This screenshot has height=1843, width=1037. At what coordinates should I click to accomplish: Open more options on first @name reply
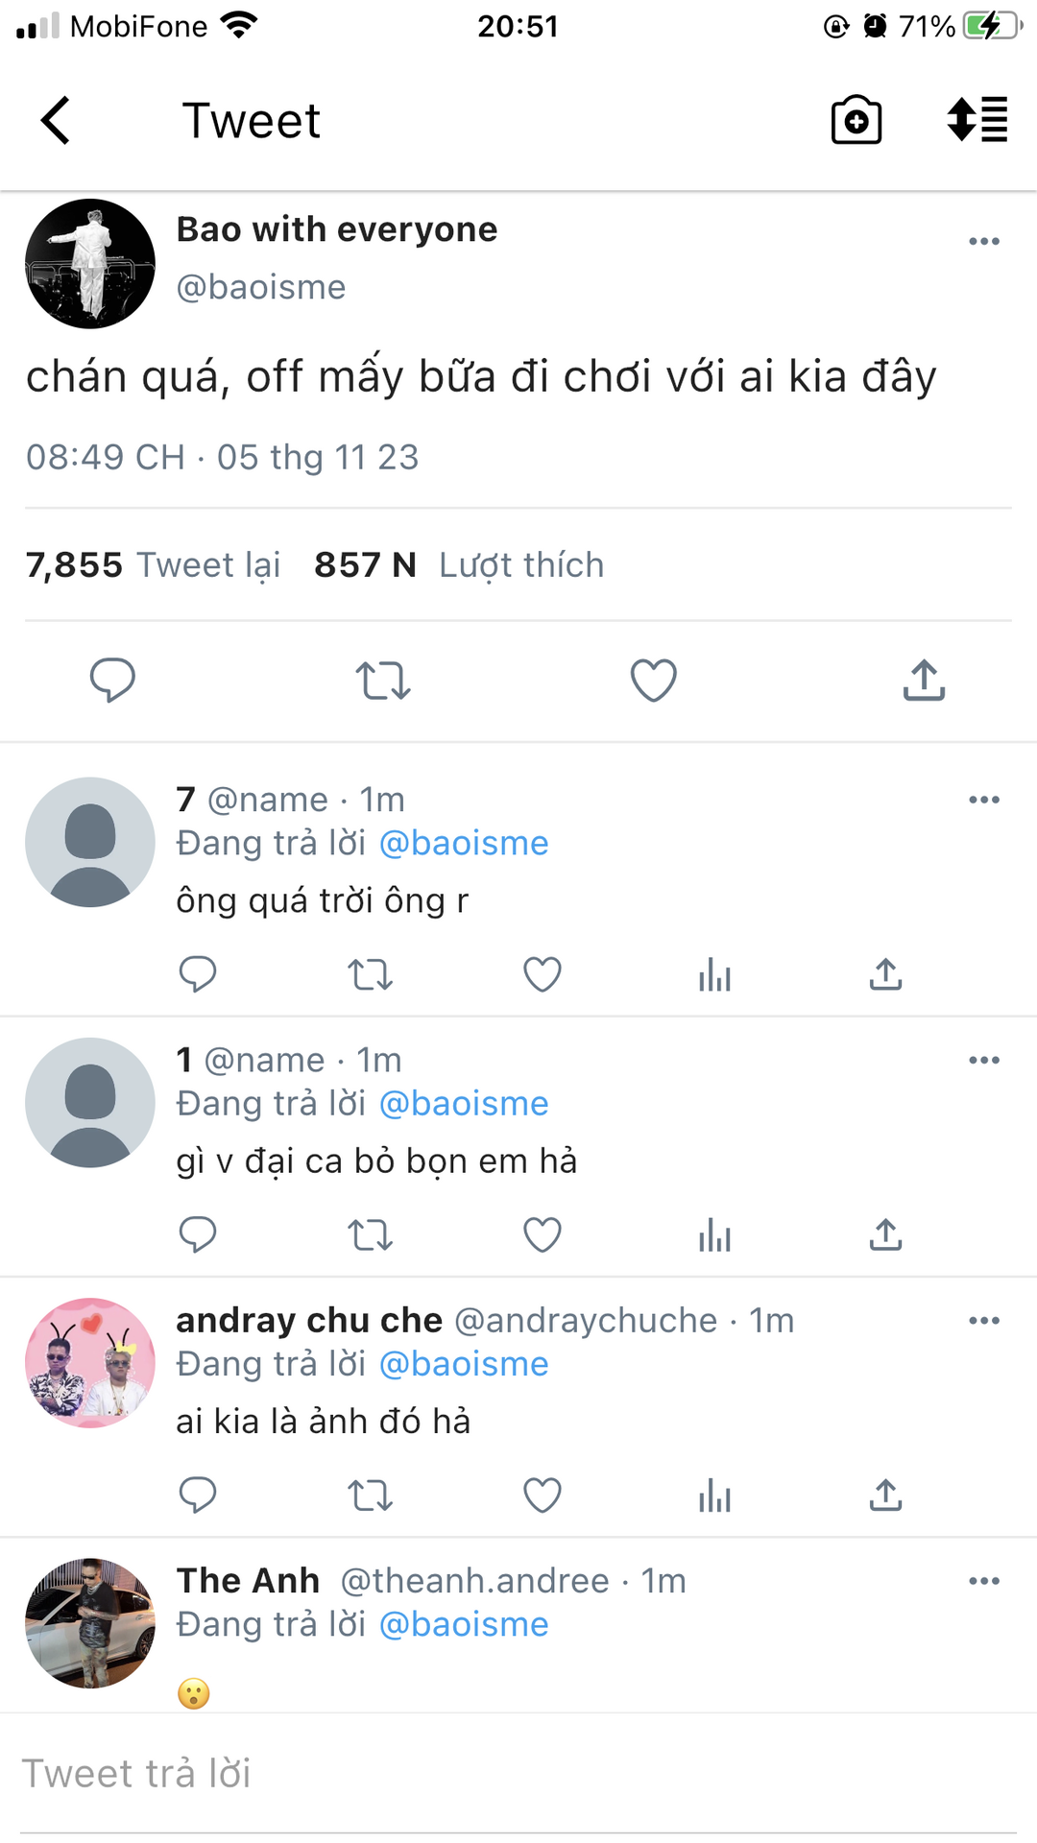point(983,800)
